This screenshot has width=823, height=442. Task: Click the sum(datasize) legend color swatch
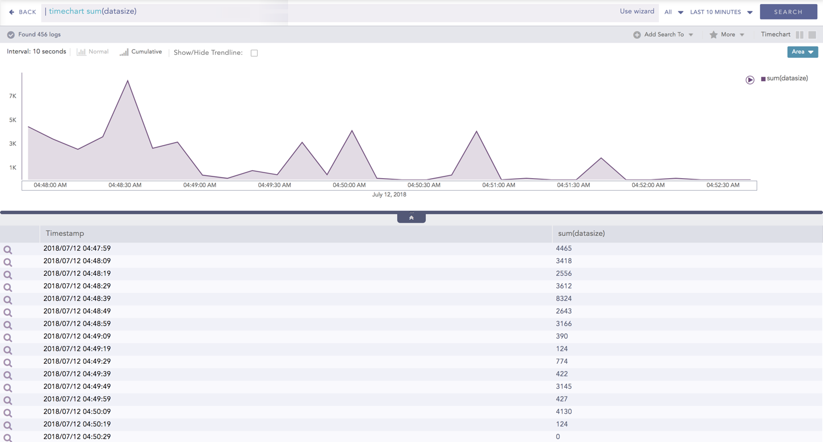pyautogui.click(x=763, y=79)
